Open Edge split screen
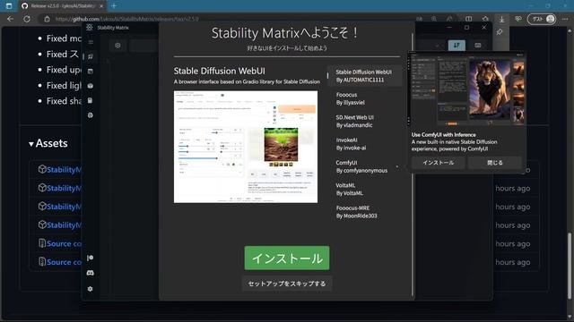 468,19
